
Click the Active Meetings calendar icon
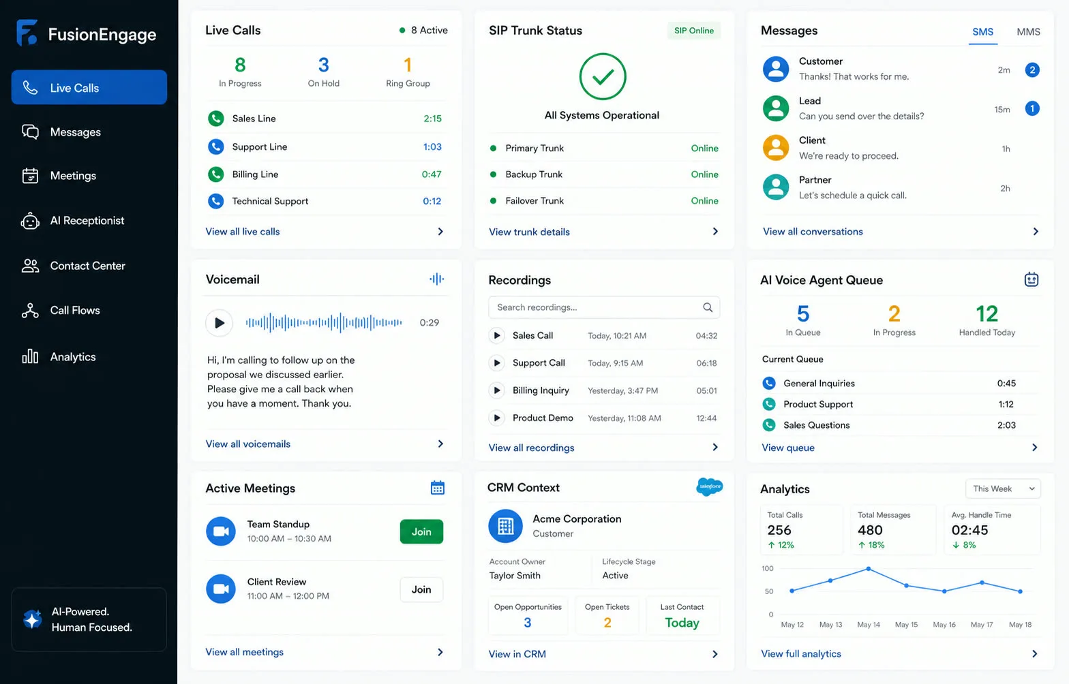point(438,488)
